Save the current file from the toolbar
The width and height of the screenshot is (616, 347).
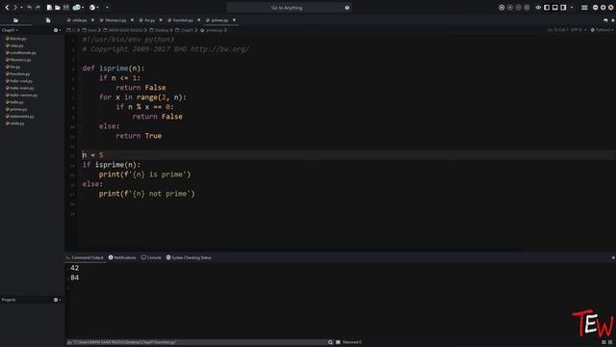point(66,8)
